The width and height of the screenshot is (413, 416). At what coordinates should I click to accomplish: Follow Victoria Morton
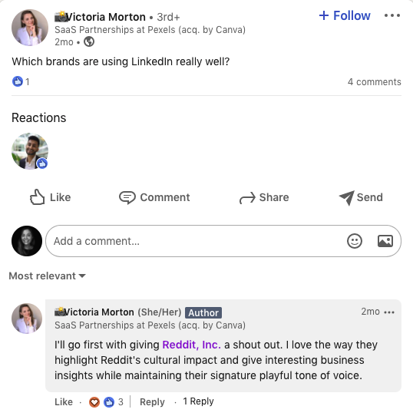pyautogui.click(x=345, y=15)
